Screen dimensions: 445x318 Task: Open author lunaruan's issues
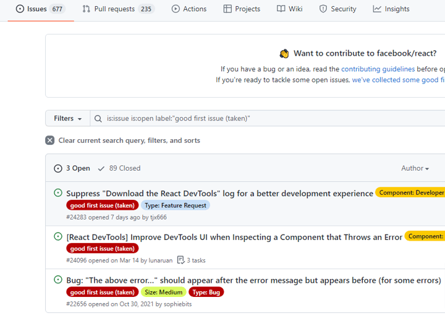click(160, 260)
